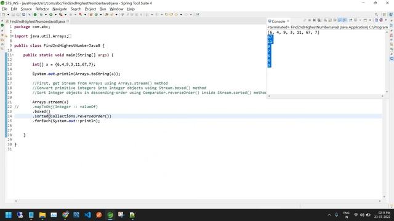The image size is (394, 221).
Task: Open the Window menu
Action: 116,9
